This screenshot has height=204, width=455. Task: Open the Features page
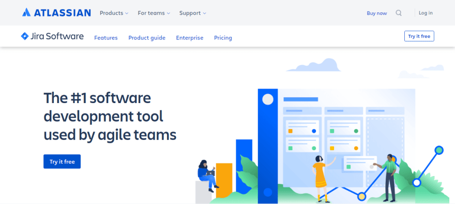106,38
